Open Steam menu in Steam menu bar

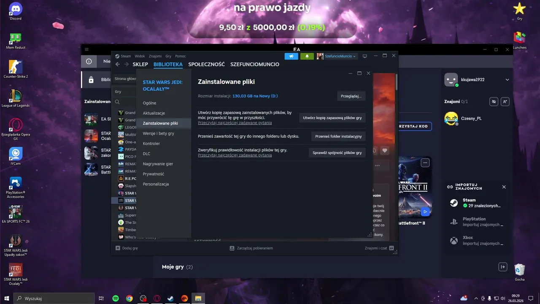126,56
